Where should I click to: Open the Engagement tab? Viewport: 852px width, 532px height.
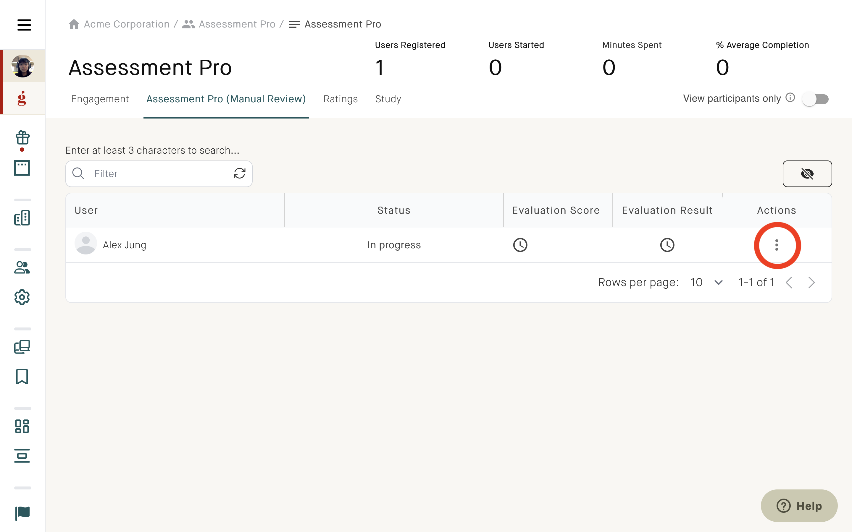pos(100,99)
